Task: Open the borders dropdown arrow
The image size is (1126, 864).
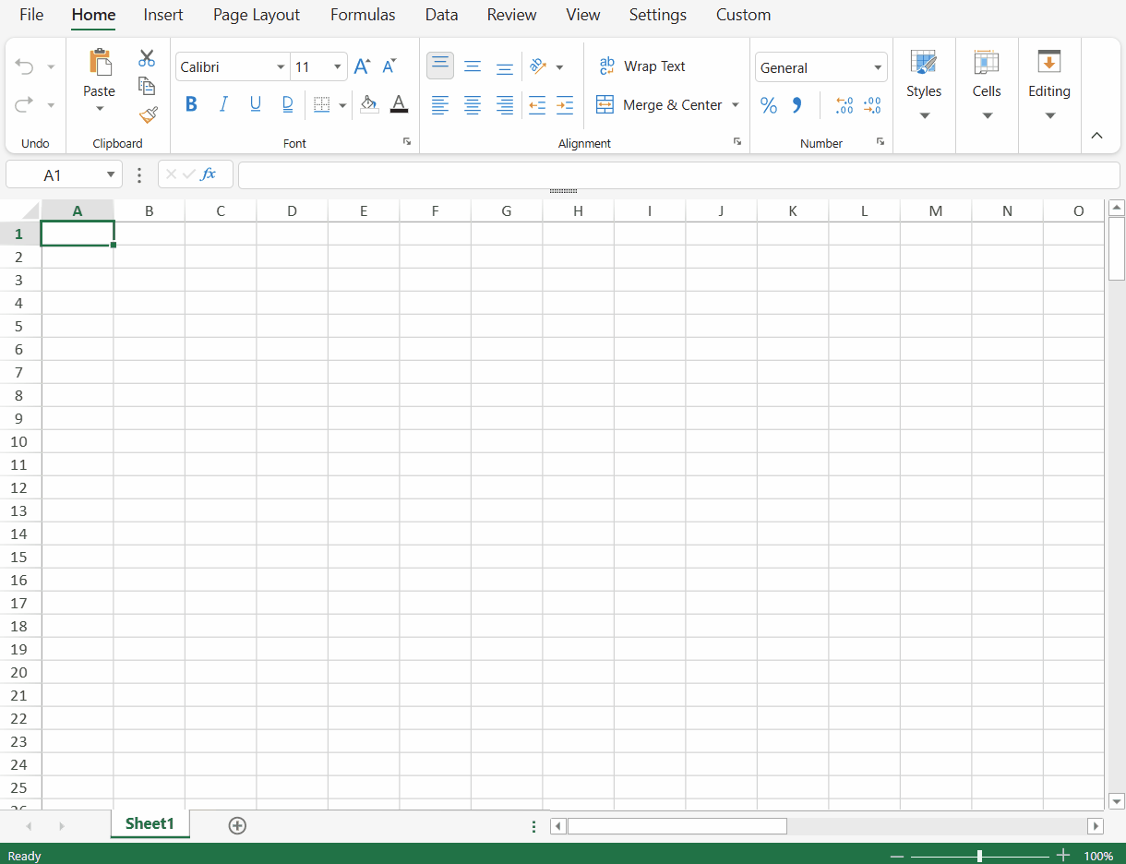Action: point(342,105)
